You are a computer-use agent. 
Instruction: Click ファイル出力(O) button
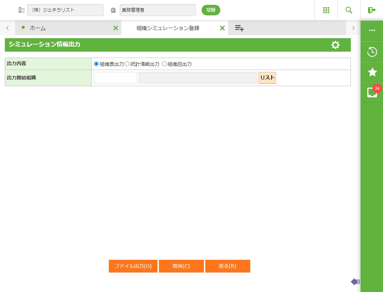coord(133,266)
